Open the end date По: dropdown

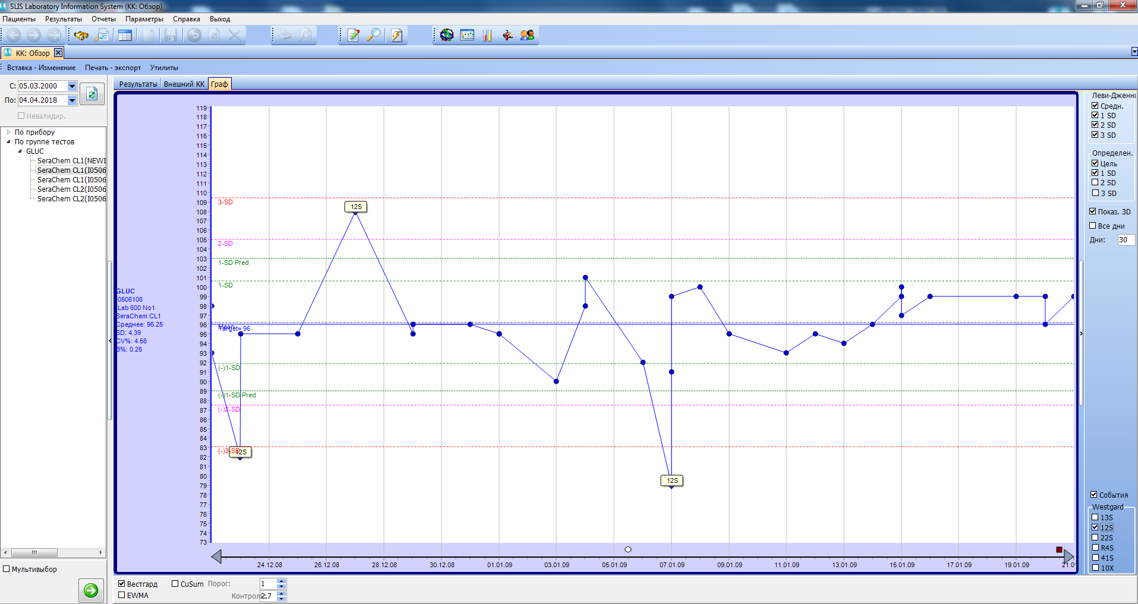tap(72, 100)
